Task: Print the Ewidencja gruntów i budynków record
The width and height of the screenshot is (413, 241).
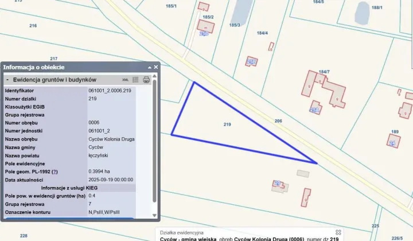Action: click(x=146, y=80)
